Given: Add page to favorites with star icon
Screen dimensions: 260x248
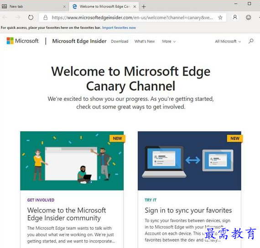Looking at the screenshot, I should click(220, 17).
